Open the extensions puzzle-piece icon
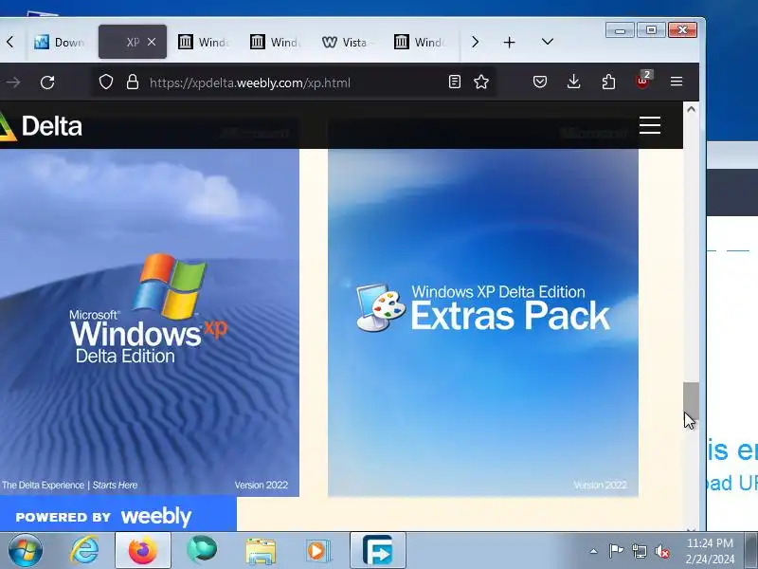 click(x=608, y=82)
